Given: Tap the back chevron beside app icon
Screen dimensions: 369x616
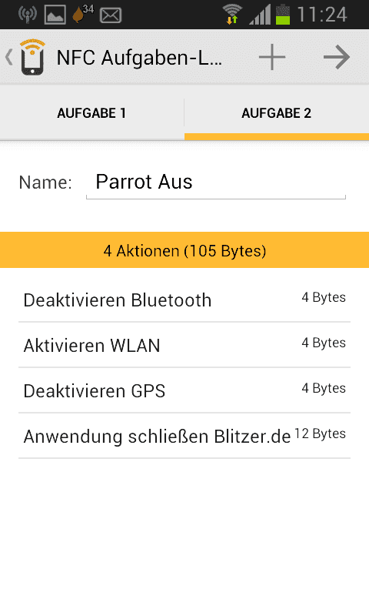Looking at the screenshot, I should pos(9,57).
